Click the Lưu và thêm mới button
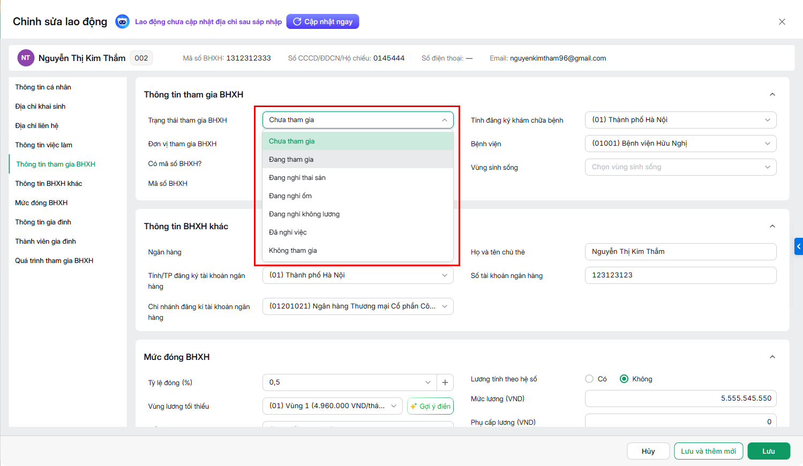803x466 pixels. [708, 451]
